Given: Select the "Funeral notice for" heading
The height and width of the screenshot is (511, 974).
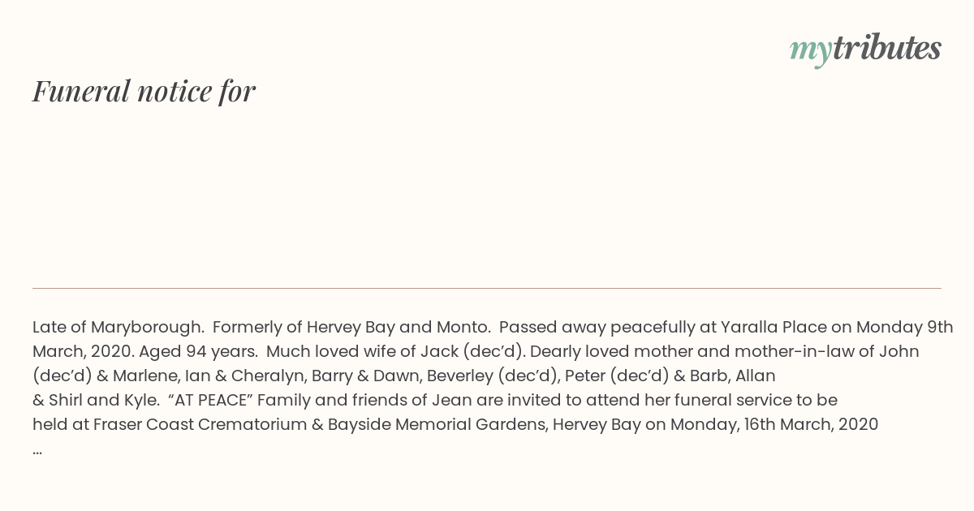Looking at the screenshot, I should [x=144, y=92].
